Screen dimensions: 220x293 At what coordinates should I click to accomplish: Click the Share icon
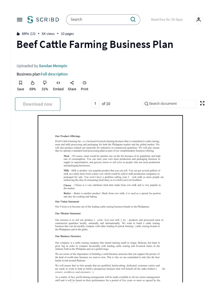tap(72, 83)
